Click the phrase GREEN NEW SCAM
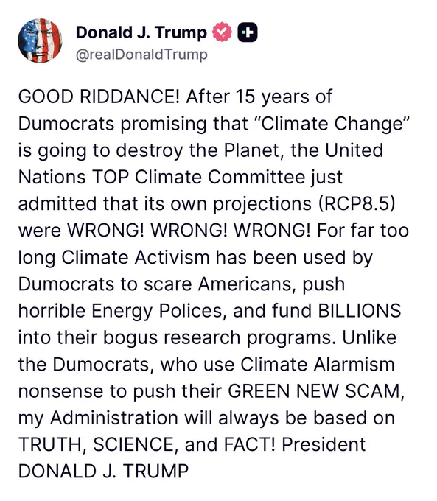Viewport: 437px width, 501px height. tap(314, 390)
